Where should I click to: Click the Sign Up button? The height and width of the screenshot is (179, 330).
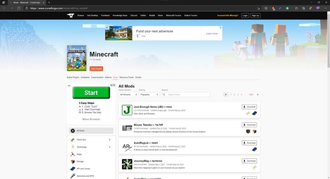255,16
